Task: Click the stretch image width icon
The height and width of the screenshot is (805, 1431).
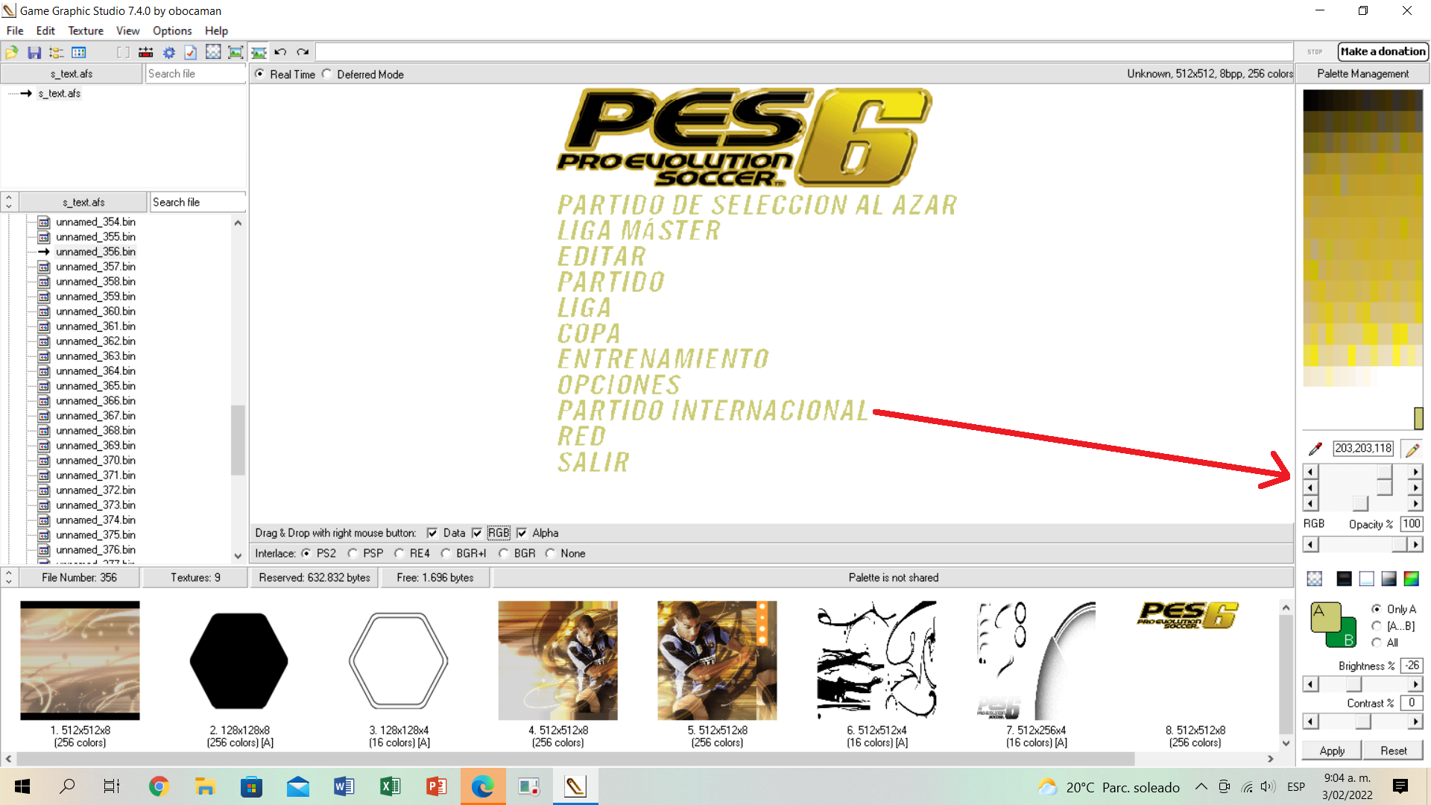Action: (259, 52)
